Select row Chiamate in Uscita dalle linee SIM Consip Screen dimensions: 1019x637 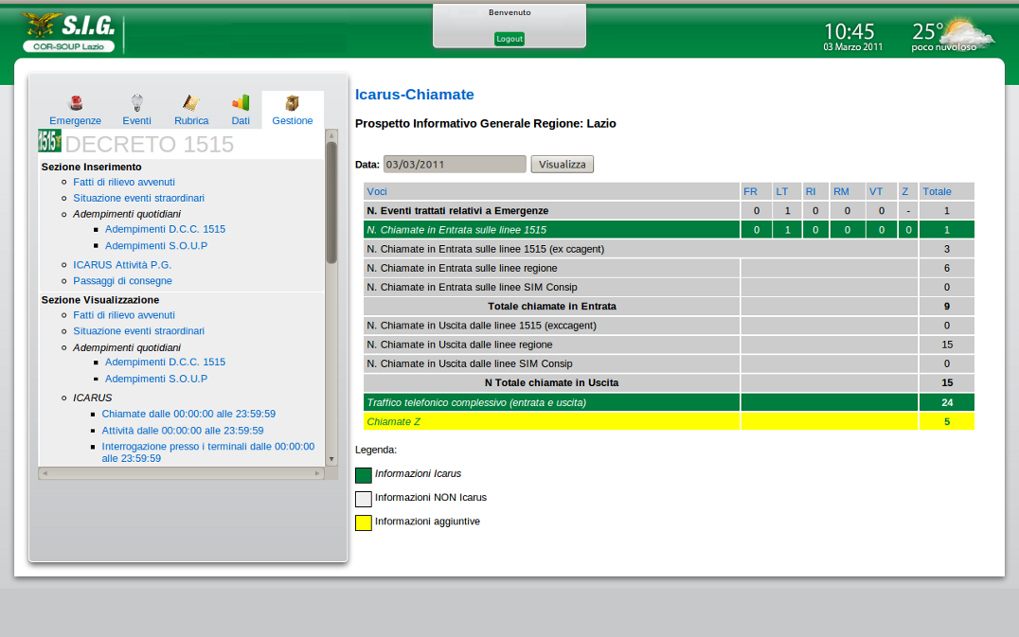[x=669, y=363]
